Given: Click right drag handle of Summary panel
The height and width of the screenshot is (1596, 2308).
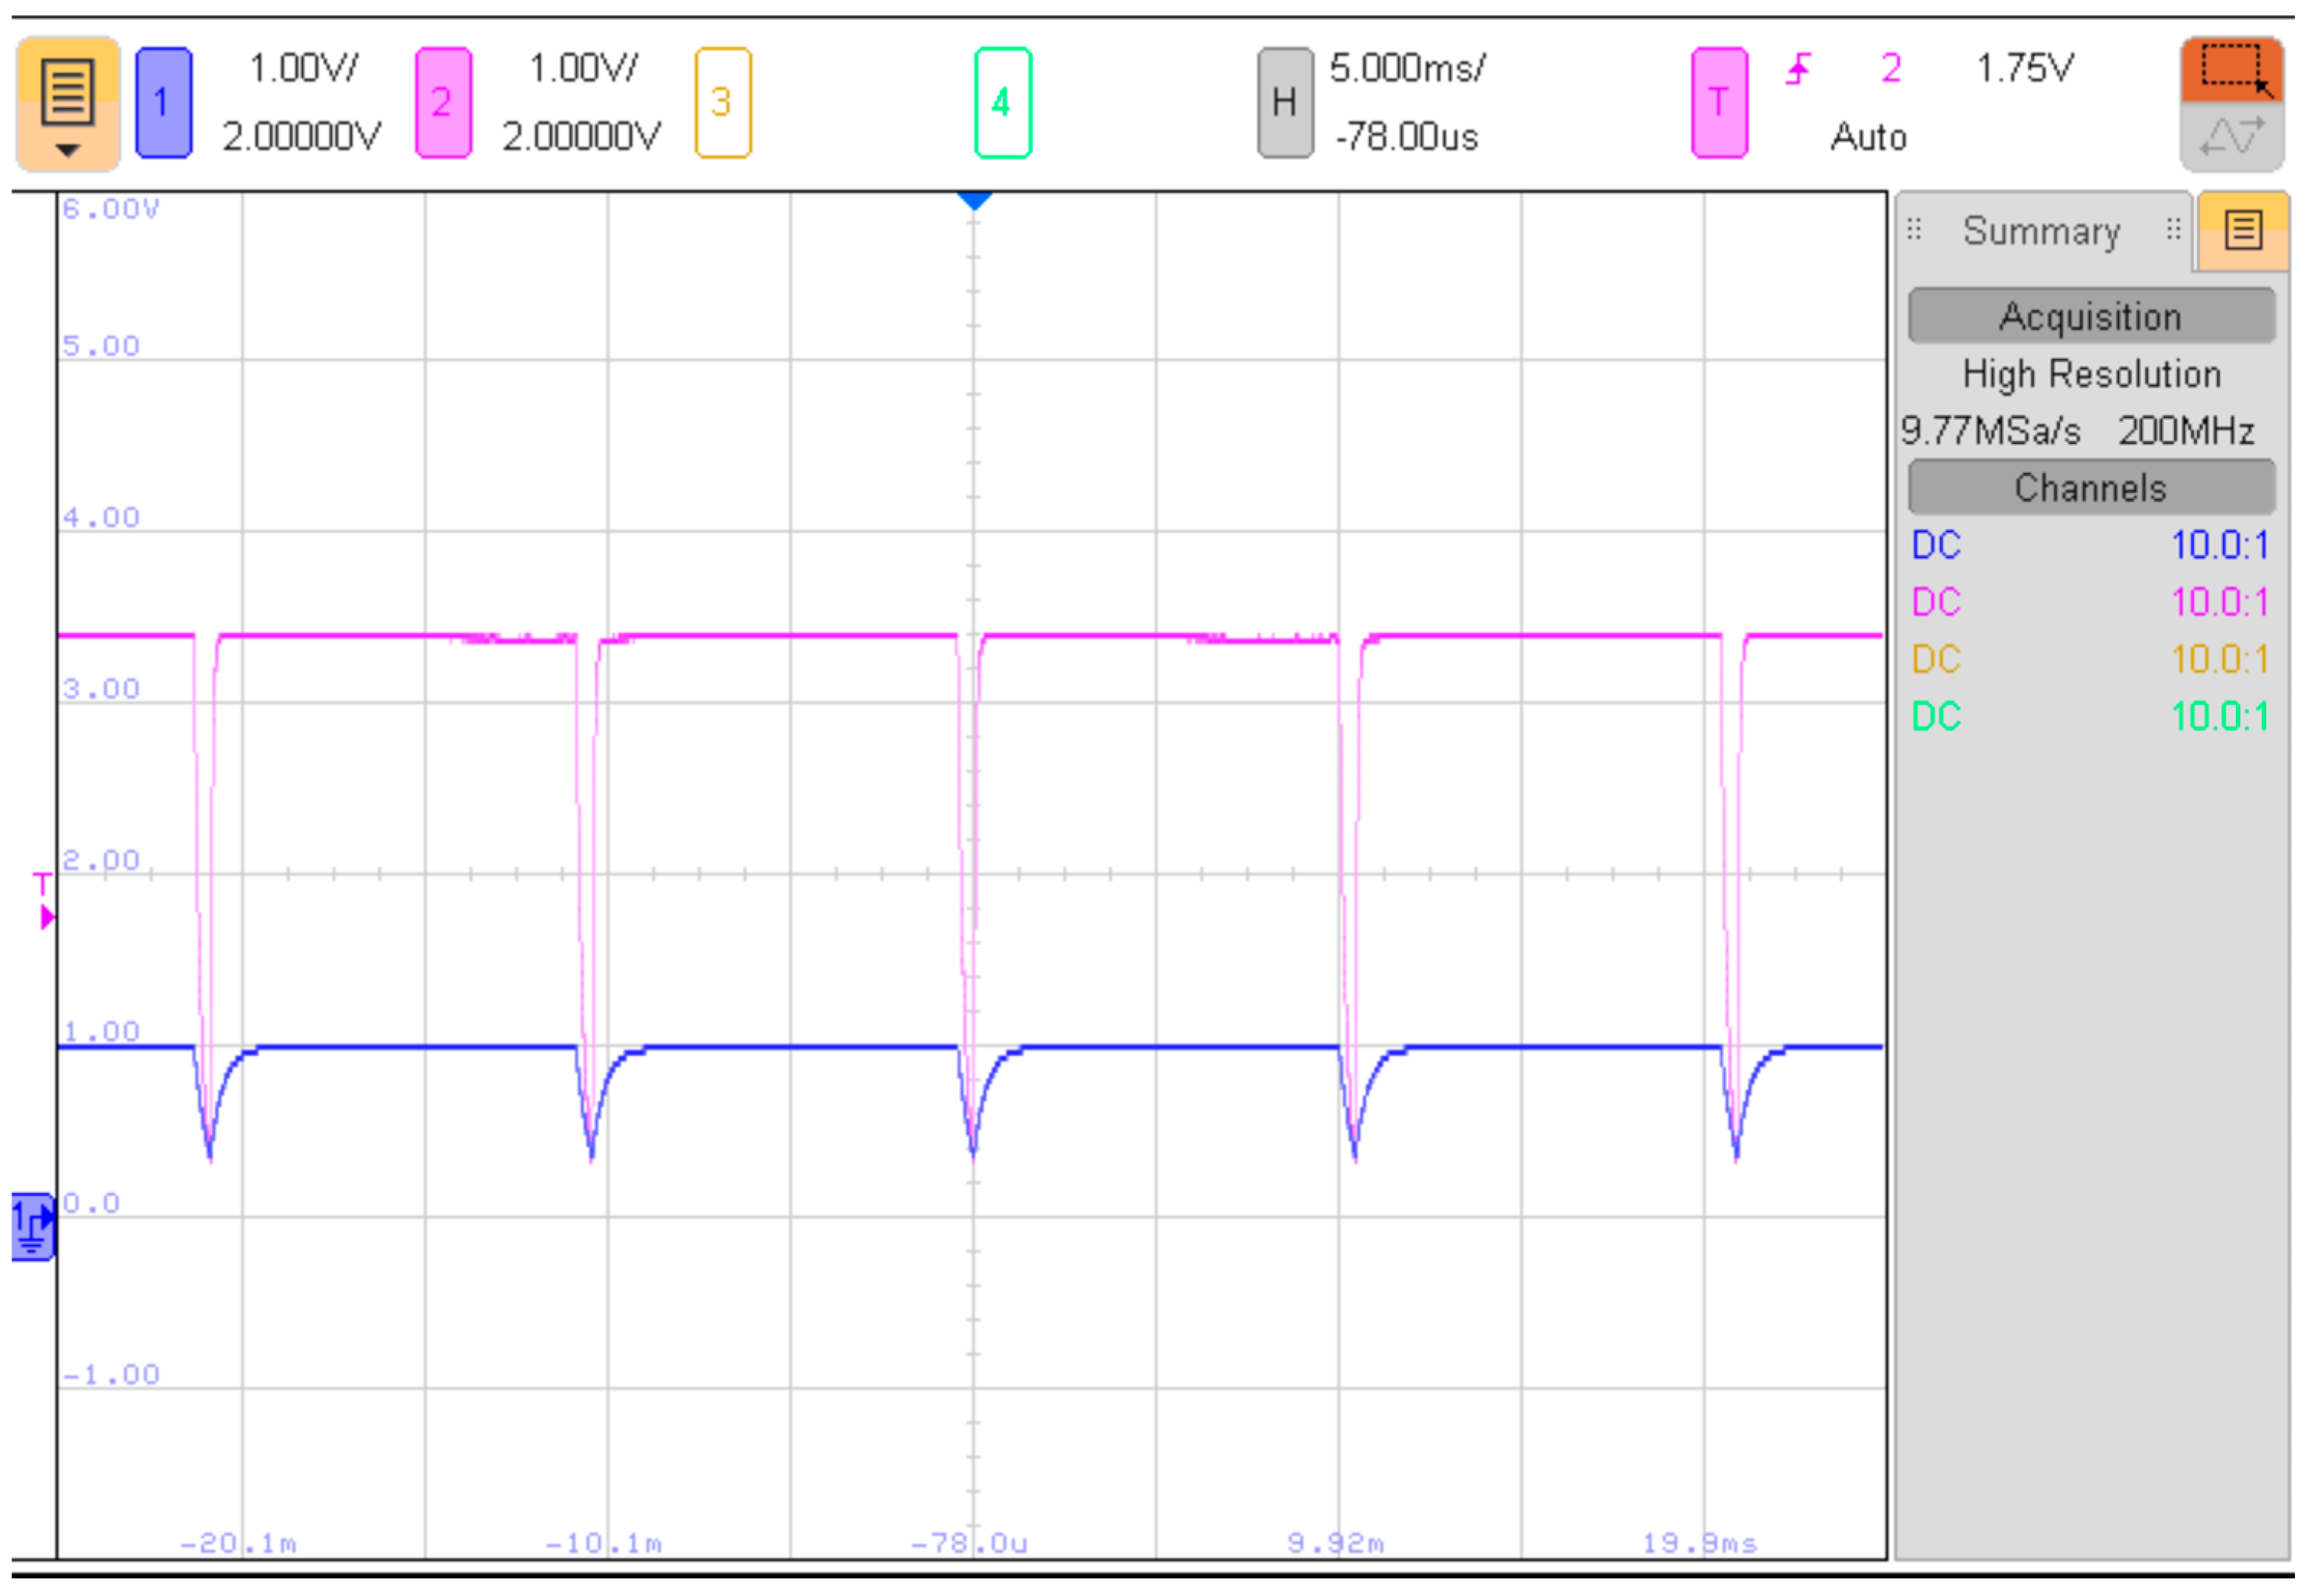Looking at the screenshot, I should click(2174, 230).
